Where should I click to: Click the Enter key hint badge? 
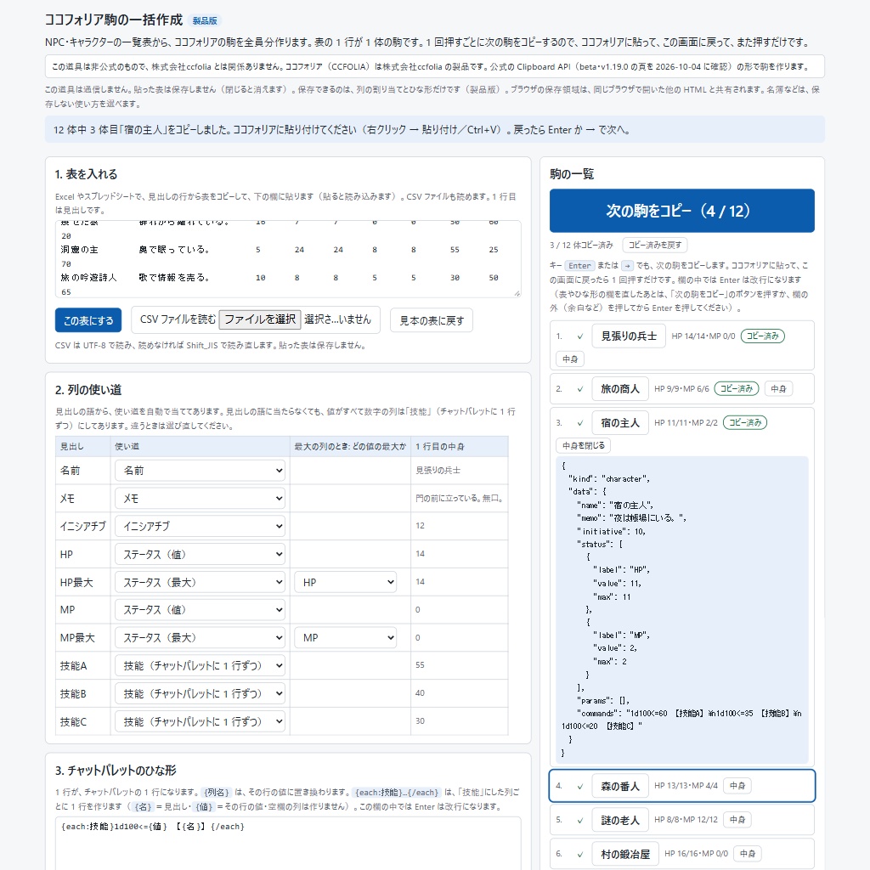click(x=579, y=266)
